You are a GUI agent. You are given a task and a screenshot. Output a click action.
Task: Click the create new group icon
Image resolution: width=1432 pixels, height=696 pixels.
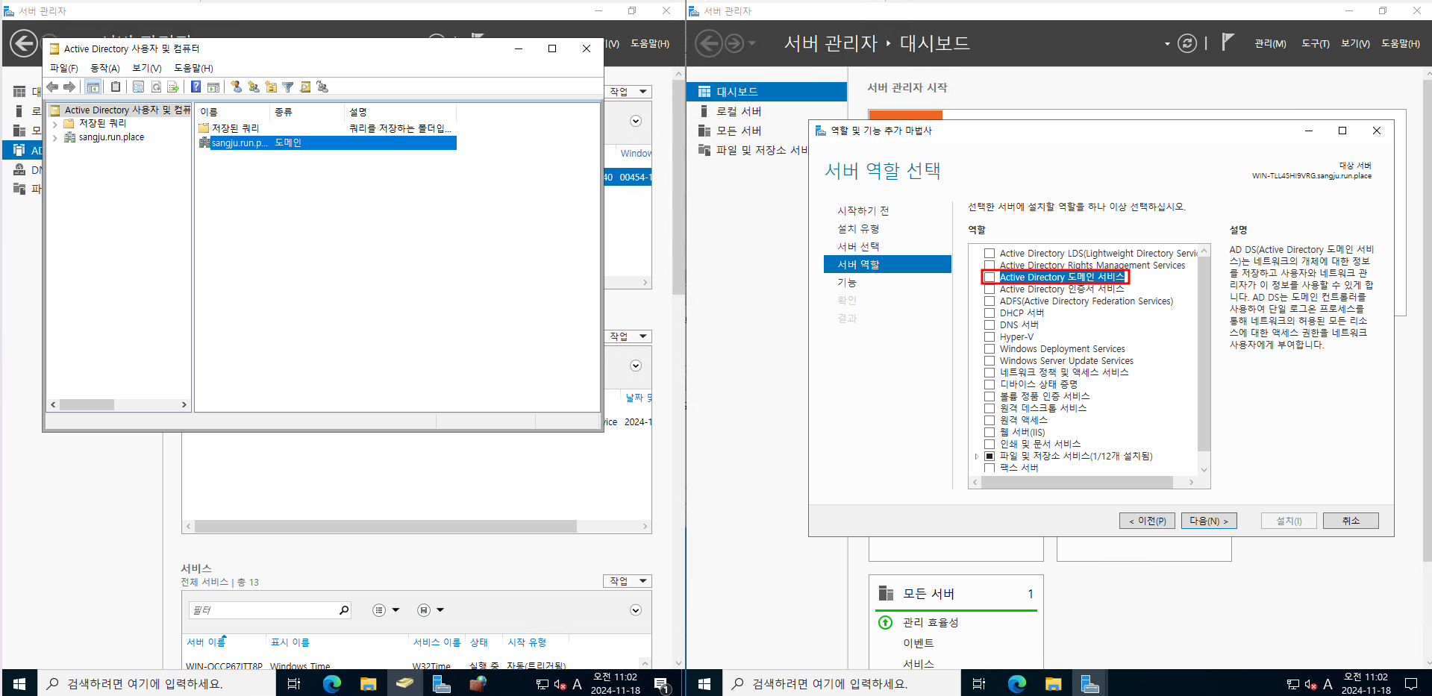[254, 87]
